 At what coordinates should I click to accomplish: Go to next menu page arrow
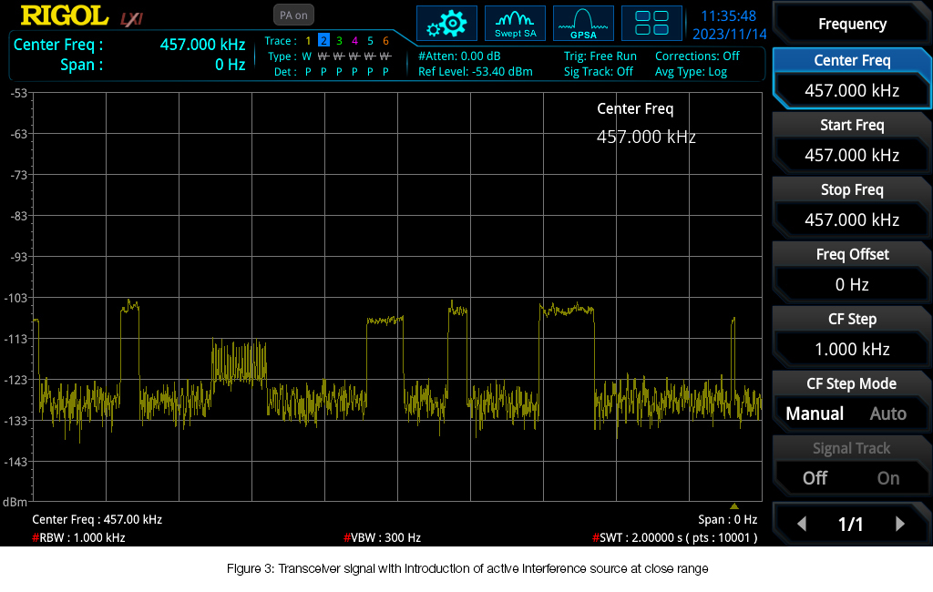tap(899, 524)
